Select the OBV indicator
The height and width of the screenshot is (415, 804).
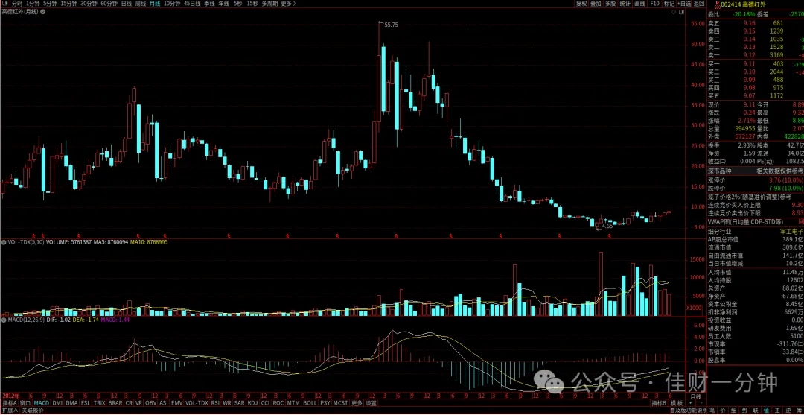click(151, 403)
